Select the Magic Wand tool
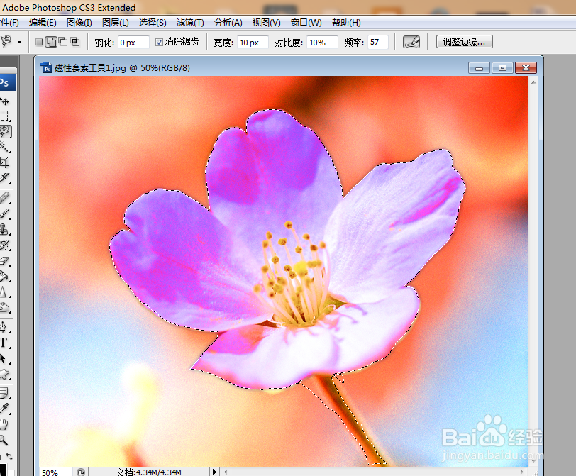Image resolution: width=576 pixels, height=476 pixels. (x=5, y=148)
